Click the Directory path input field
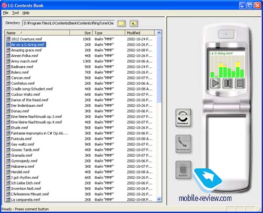 pos(68,23)
